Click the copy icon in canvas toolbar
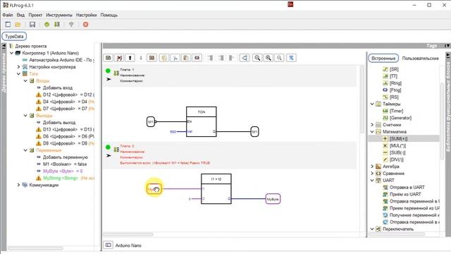Viewport: 451px width, 254px height. [164, 58]
